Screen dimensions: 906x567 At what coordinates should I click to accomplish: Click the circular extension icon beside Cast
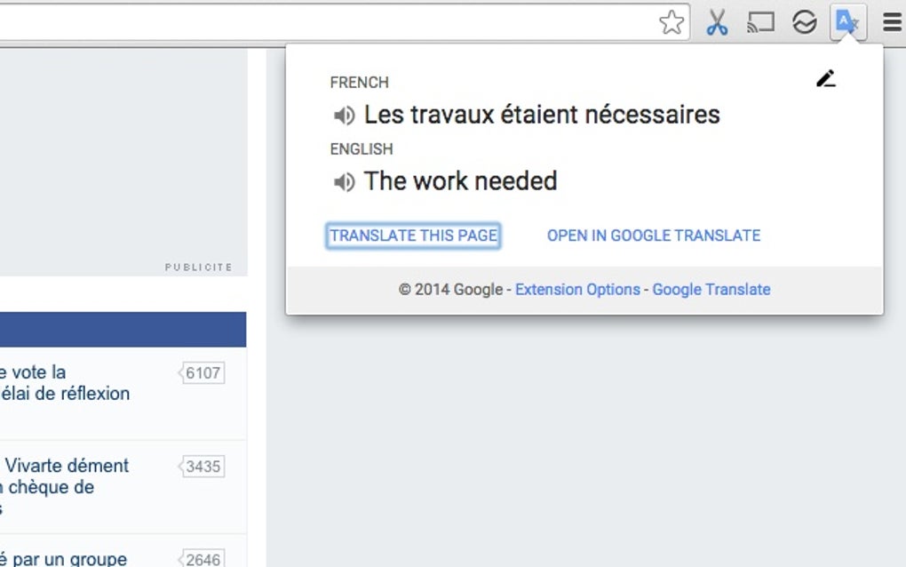(x=804, y=21)
